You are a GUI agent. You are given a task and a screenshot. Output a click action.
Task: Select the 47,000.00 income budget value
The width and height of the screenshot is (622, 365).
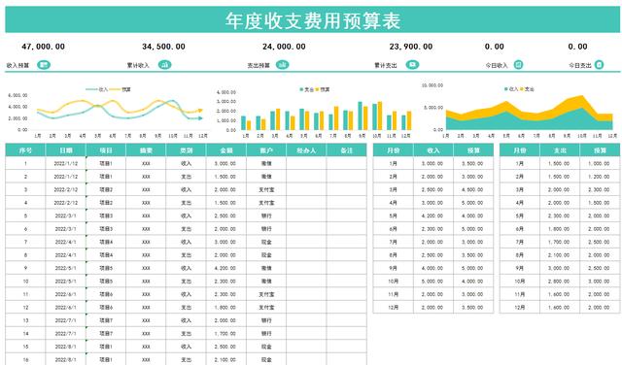click(x=43, y=47)
